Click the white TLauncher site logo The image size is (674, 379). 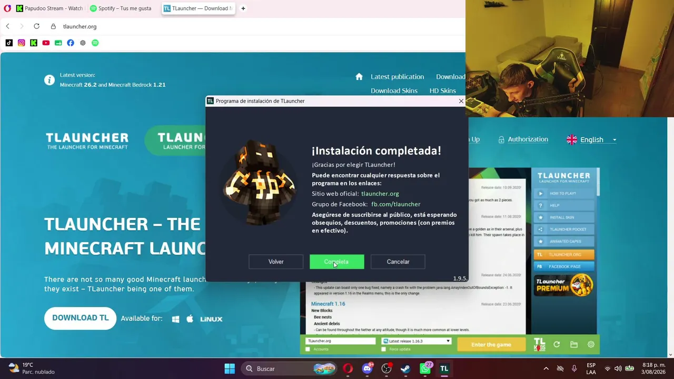[87, 141]
